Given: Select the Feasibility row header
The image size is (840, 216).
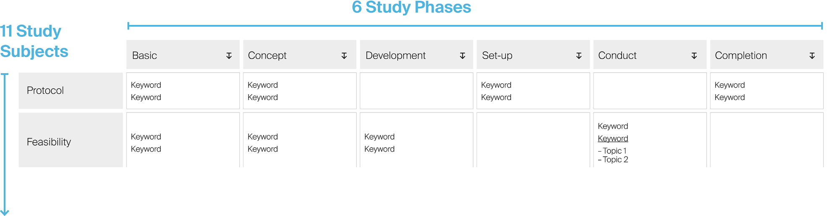Looking at the screenshot, I should pos(71,140).
